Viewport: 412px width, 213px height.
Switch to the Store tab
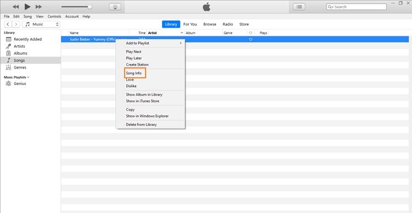pyautogui.click(x=244, y=24)
